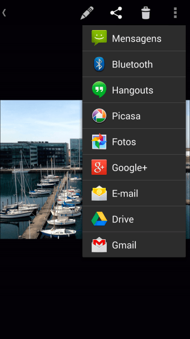This screenshot has width=190, height=339.
Task: Click the Drive triangle icon
Action: pyautogui.click(x=99, y=219)
